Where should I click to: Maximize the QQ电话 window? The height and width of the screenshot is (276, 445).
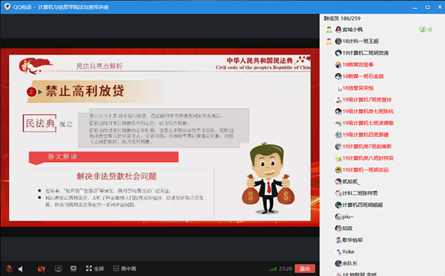point(427,7)
